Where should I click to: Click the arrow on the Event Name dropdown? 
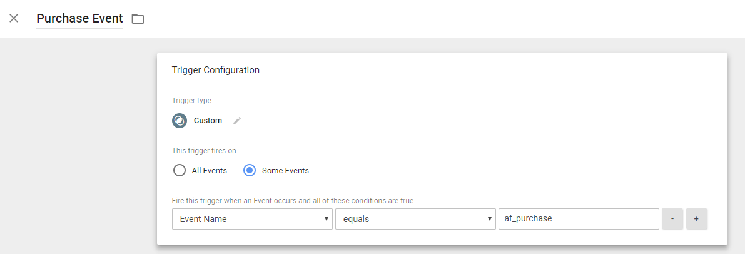[326, 219]
